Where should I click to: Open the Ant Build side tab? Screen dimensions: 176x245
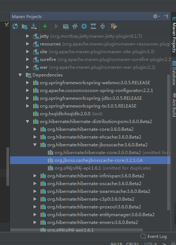coord(174,105)
